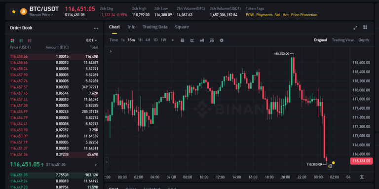Screen dimensions: 379x189
Task: Select the 116,458.66 sell order row
Action: [x=54, y=57]
